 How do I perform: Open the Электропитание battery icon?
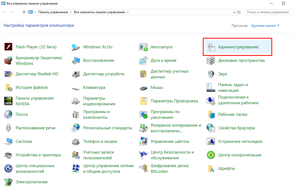[8, 182]
